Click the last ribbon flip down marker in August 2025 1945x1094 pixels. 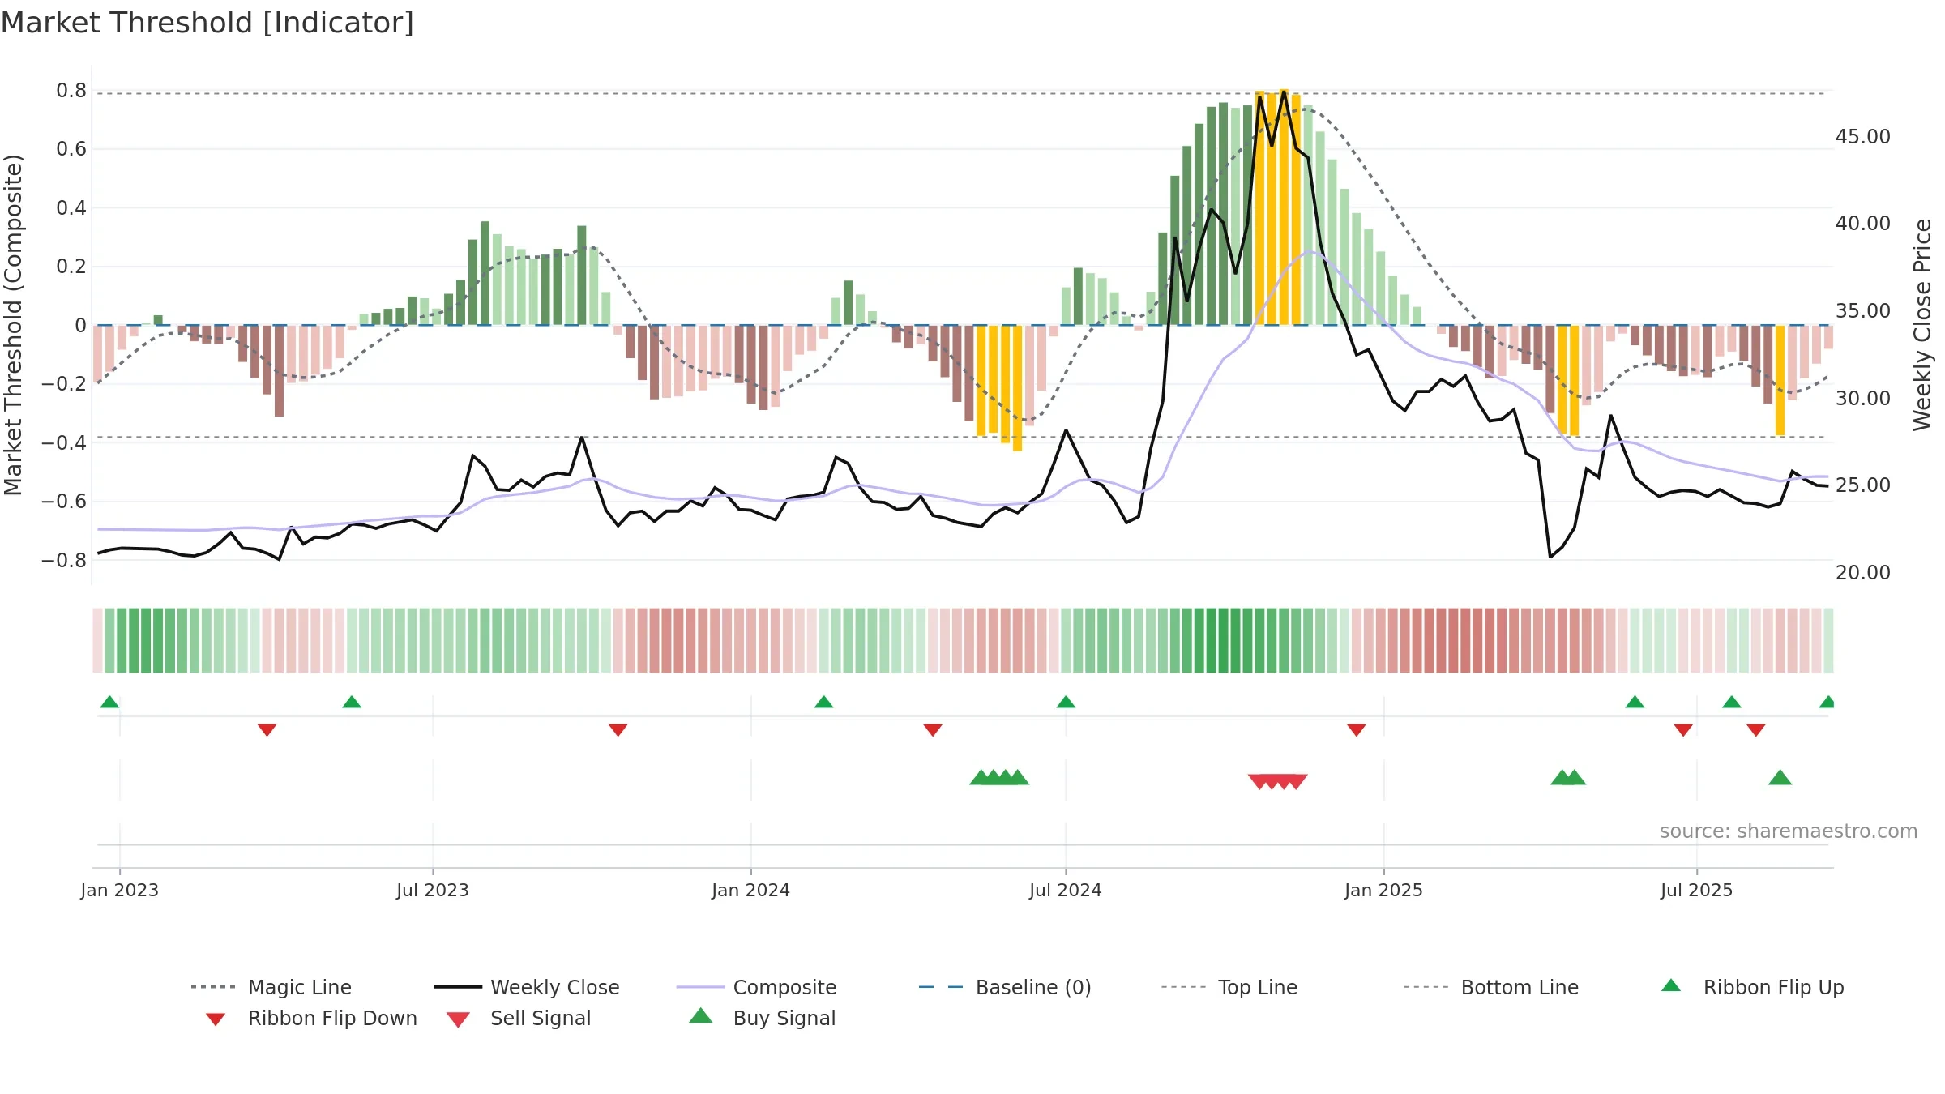pyautogui.click(x=1756, y=730)
